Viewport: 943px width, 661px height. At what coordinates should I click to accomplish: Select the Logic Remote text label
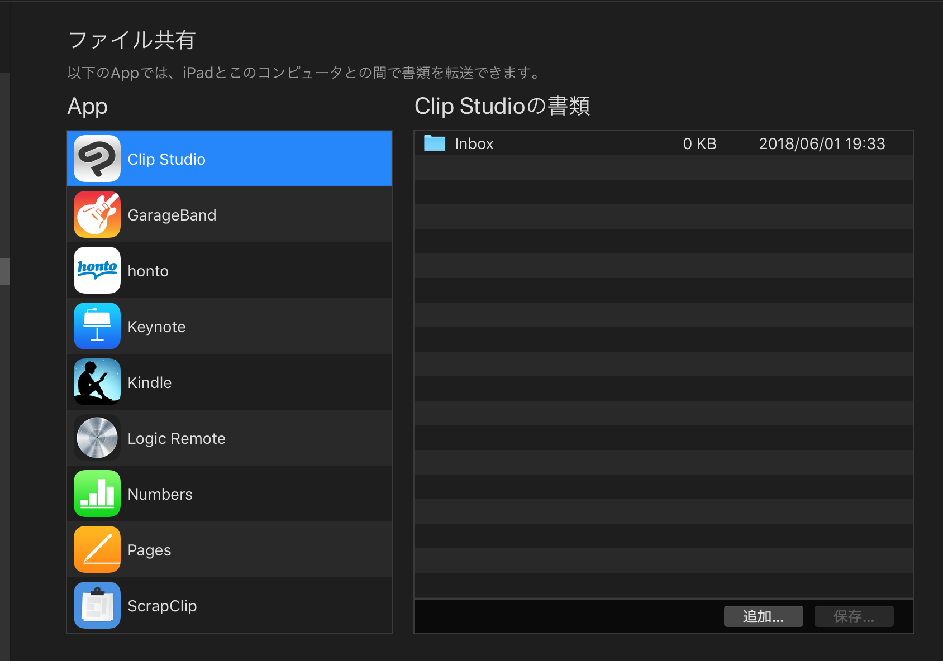177,438
